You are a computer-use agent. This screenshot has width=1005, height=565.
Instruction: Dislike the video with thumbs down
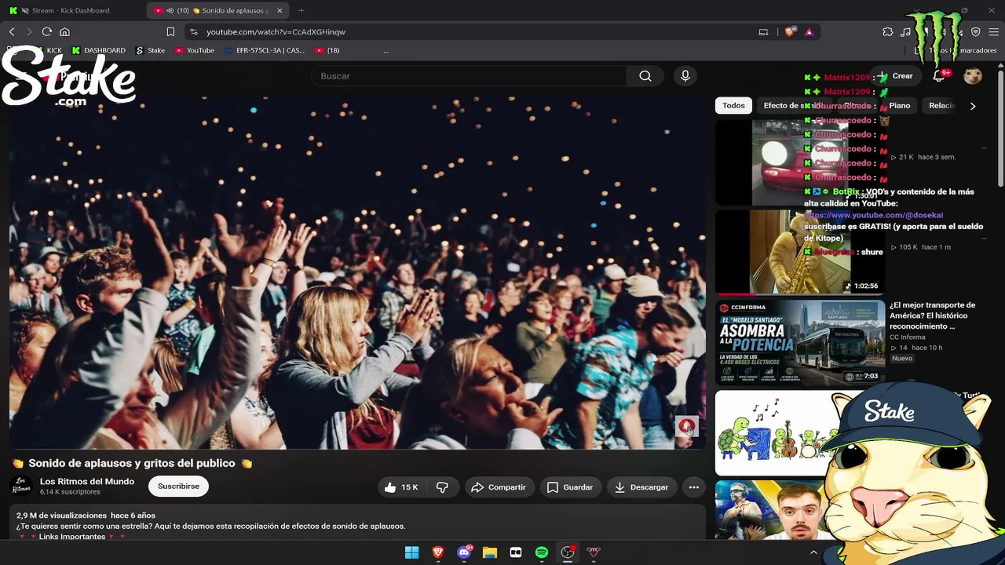click(442, 487)
